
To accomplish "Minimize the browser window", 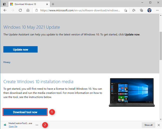I will pyautogui.click(x=142, y=2).
